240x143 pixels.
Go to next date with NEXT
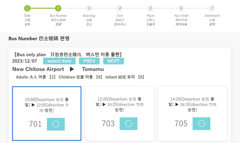(114, 61)
